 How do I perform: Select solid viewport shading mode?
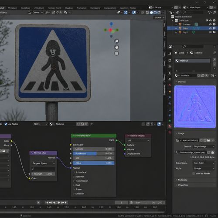click(151, 13)
